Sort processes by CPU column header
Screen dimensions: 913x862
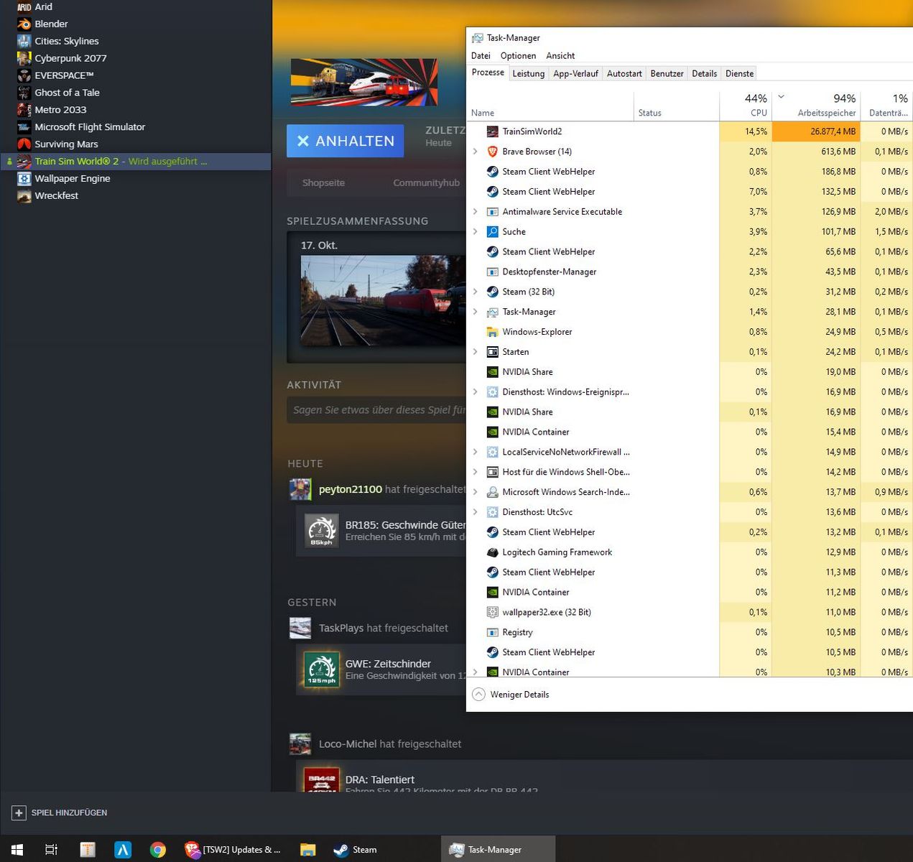(745, 105)
